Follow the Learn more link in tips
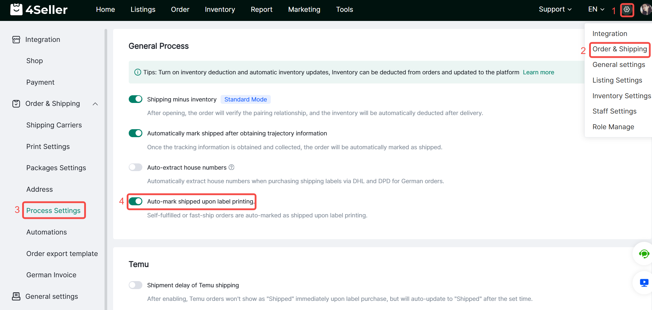 538,72
